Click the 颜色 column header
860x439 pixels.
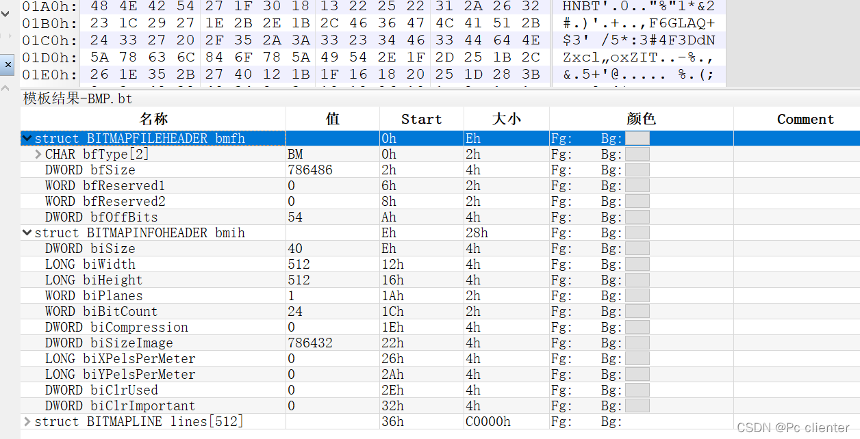click(x=642, y=119)
